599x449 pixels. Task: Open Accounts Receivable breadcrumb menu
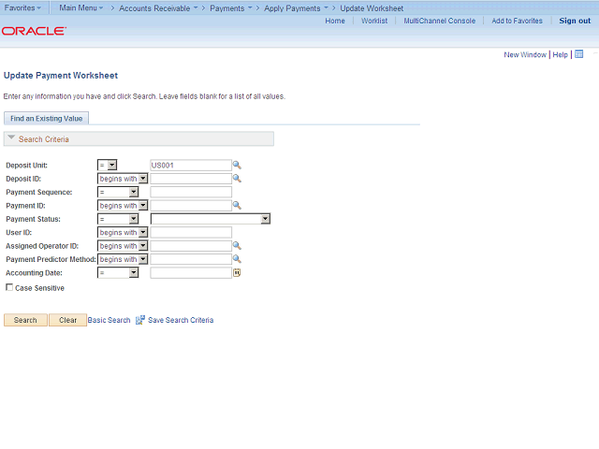[158, 8]
